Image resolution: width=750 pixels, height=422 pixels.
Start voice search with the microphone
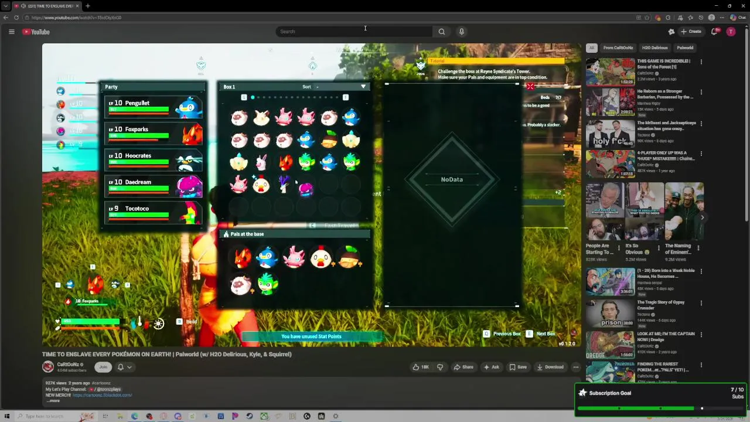click(x=462, y=32)
